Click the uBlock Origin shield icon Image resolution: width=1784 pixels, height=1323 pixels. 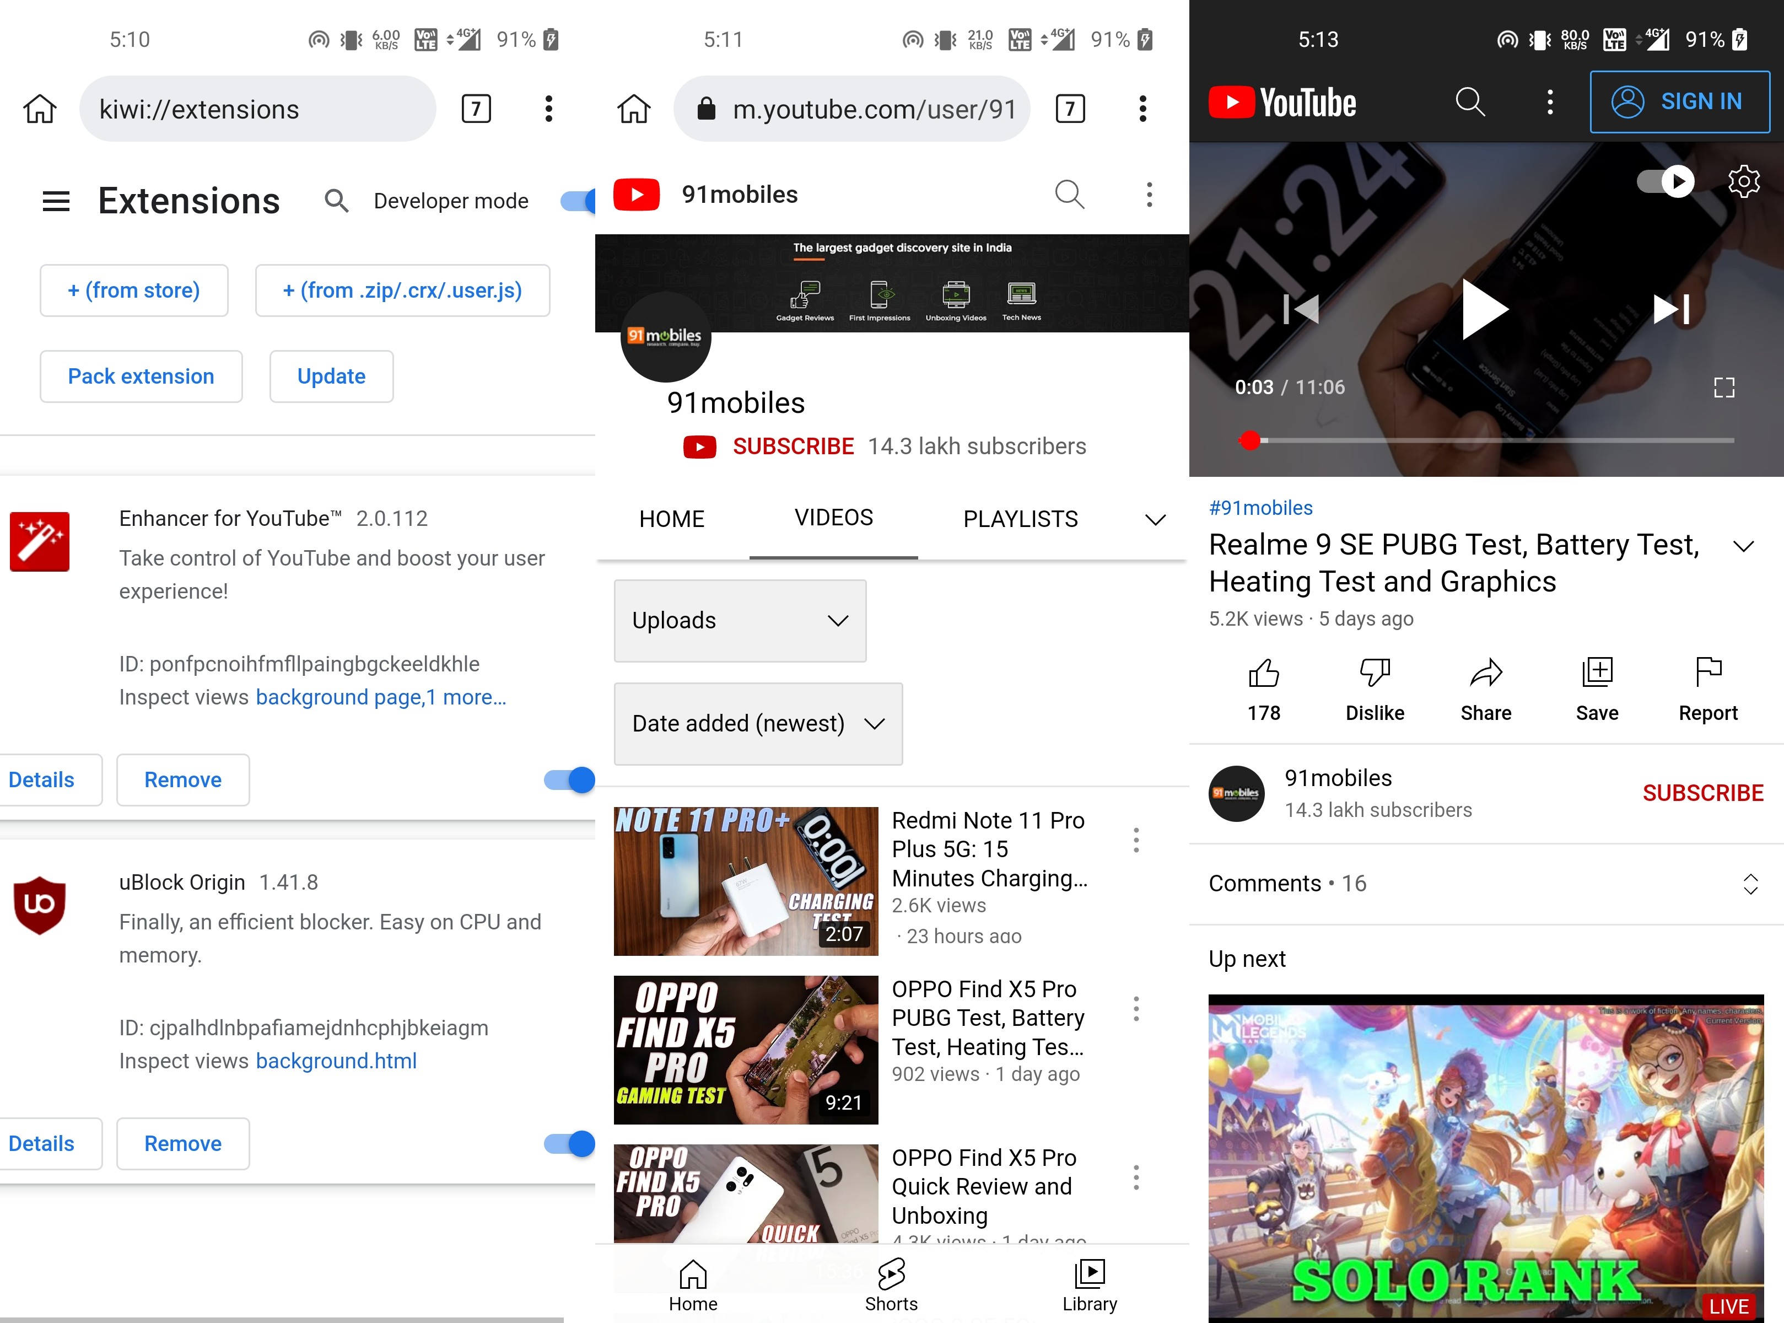(39, 905)
